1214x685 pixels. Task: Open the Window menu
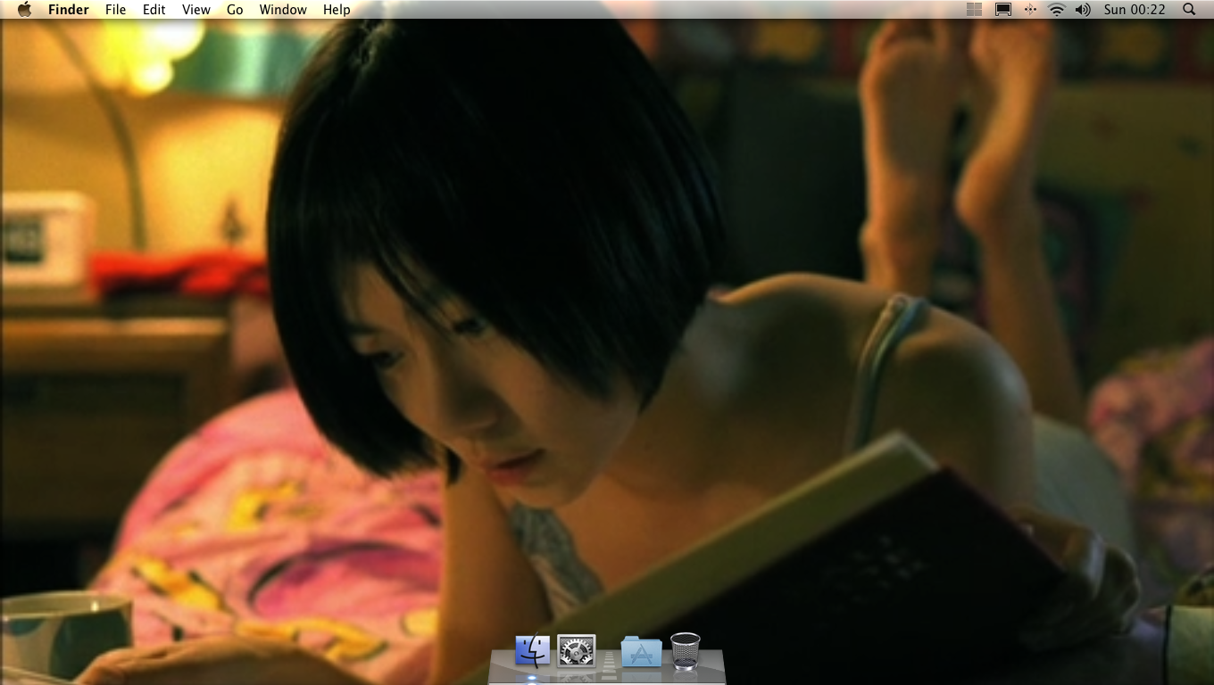283,9
